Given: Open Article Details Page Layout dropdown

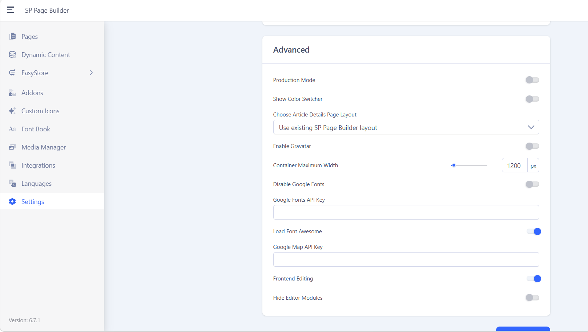Looking at the screenshot, I should click(x=406, y=127).
